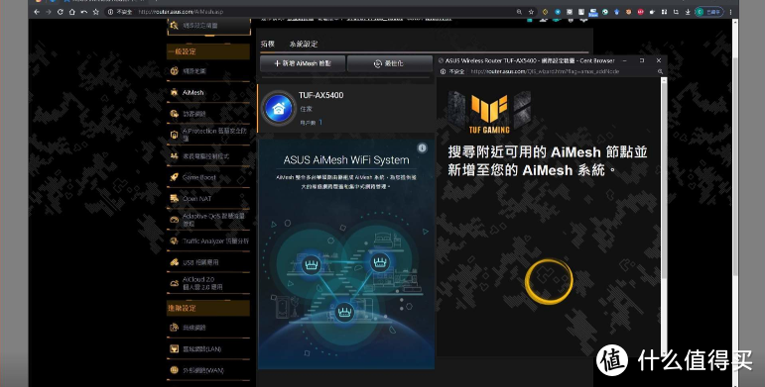Click 不安全 site info in popup window
This screenshot has height=387, width=765.
[452, 71]
